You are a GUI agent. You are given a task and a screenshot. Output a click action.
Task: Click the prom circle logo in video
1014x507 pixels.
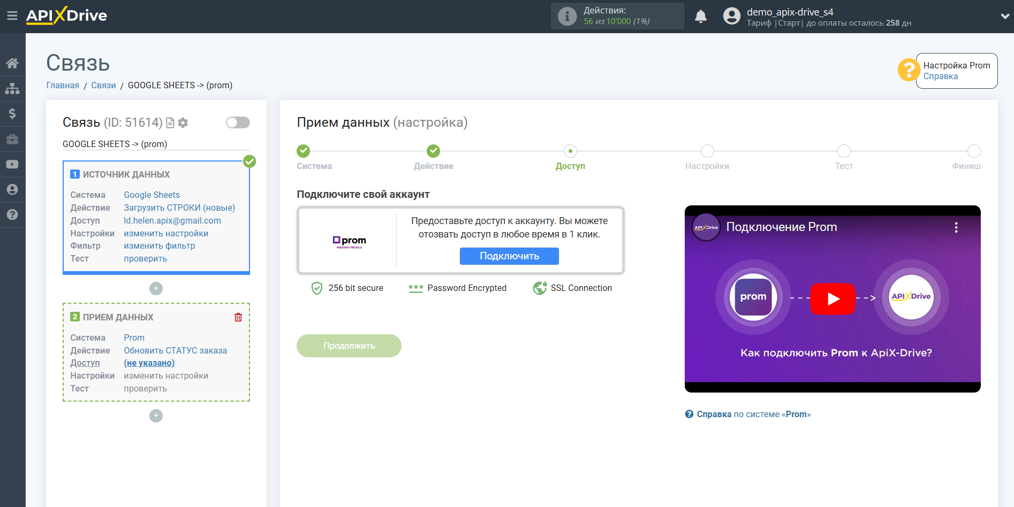coord(753,297)
